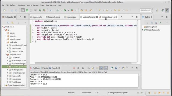The height and width of the screenshot is (96, 172).
Task: Open the Navigate menu
Action: 21,5
